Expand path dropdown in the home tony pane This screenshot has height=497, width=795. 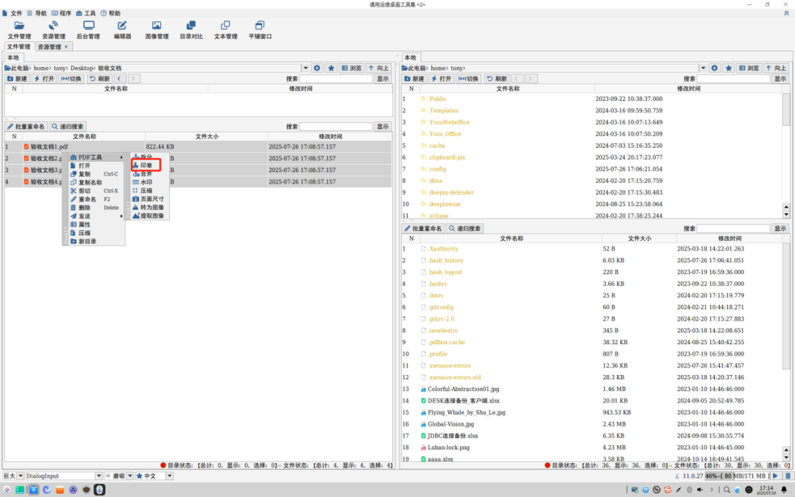tap(703, 68)
